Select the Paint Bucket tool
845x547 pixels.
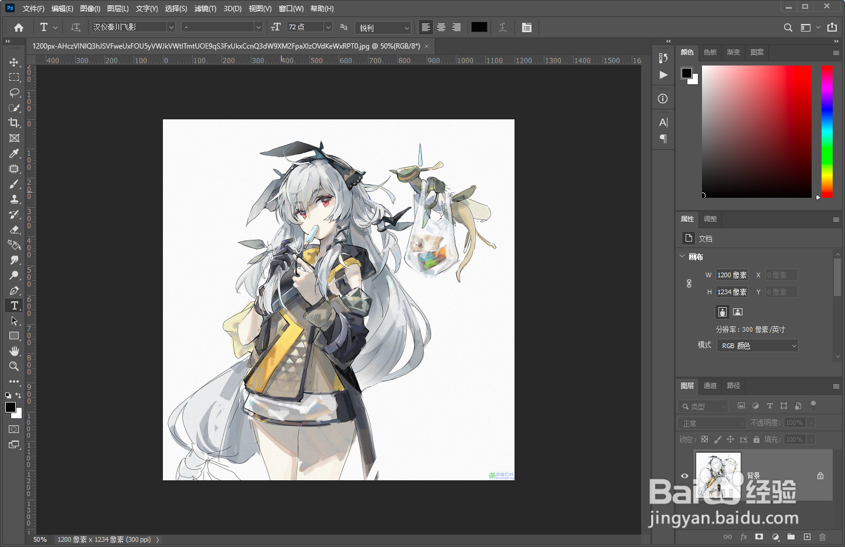pos(14,245)
